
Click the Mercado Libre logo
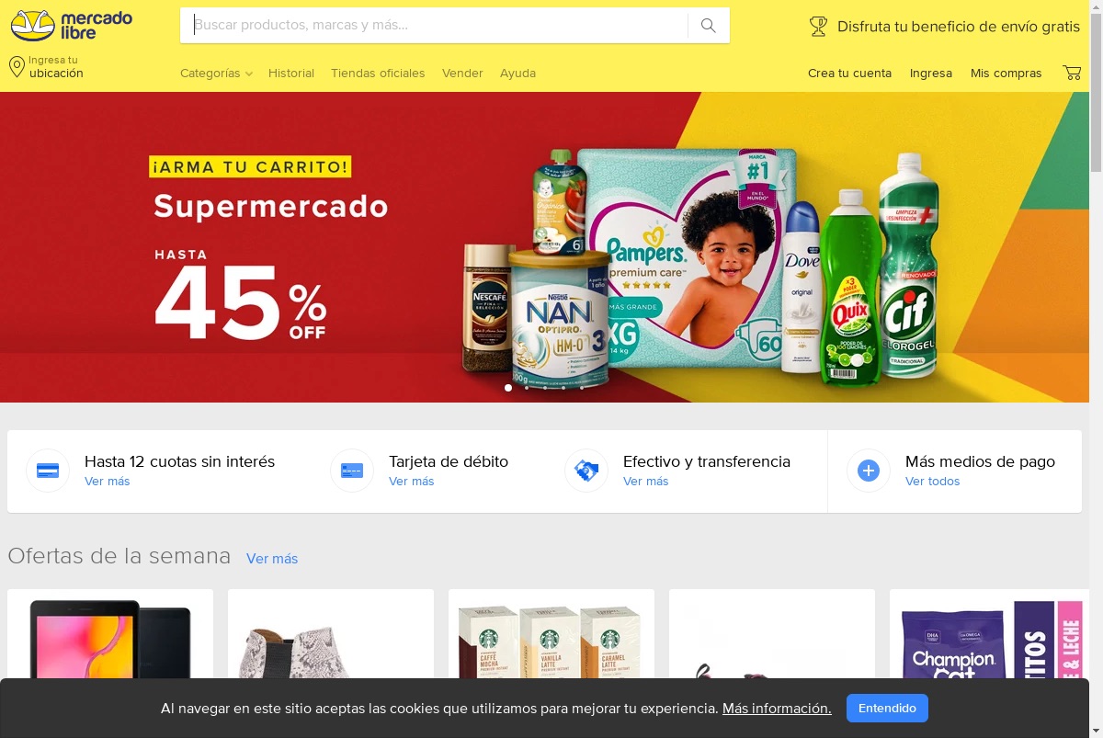click(x=71, y=26)
